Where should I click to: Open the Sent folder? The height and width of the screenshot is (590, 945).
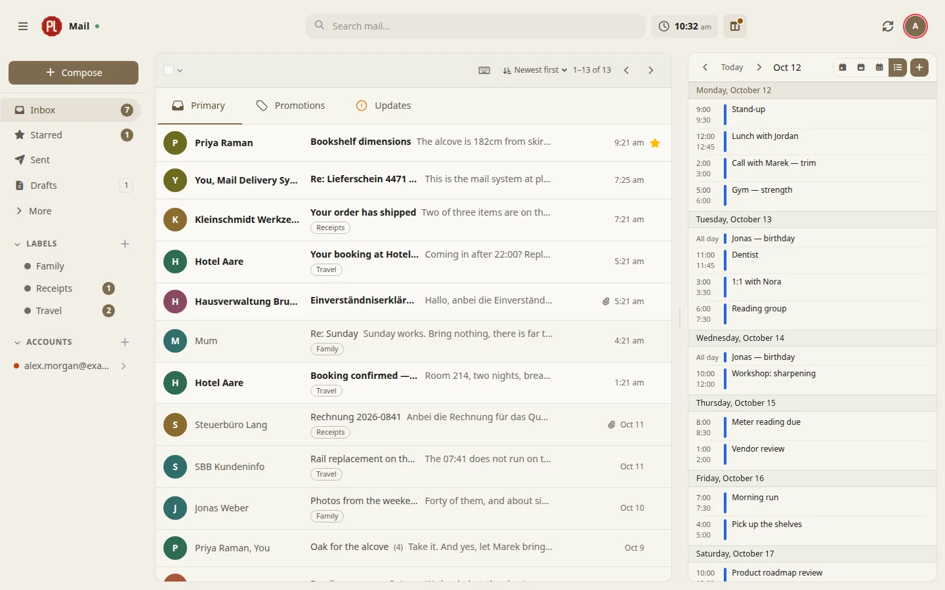[x=71, y=160]
